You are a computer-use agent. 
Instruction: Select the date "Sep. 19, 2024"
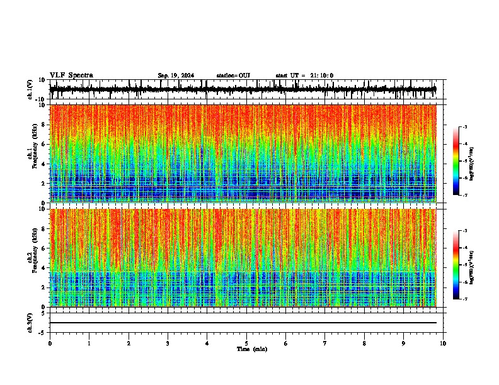click(176, 75)
